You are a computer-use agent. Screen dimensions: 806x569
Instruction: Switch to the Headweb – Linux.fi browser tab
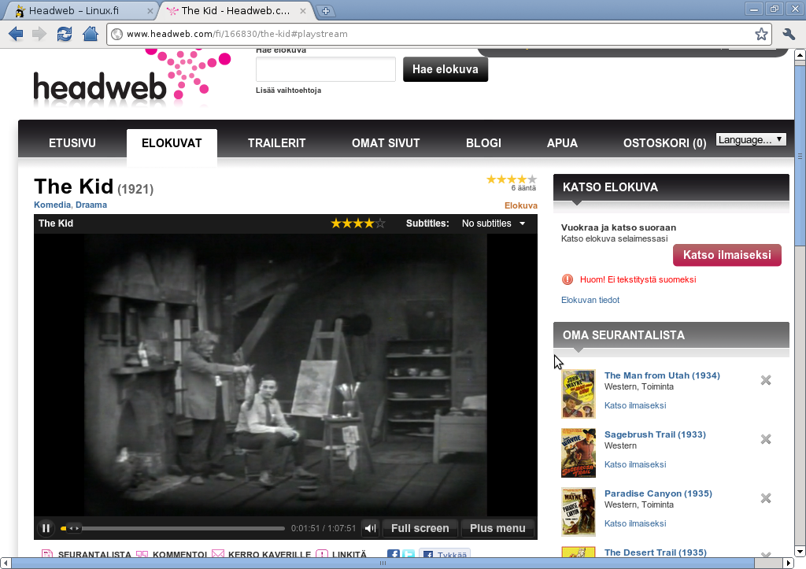coord(79,10)
